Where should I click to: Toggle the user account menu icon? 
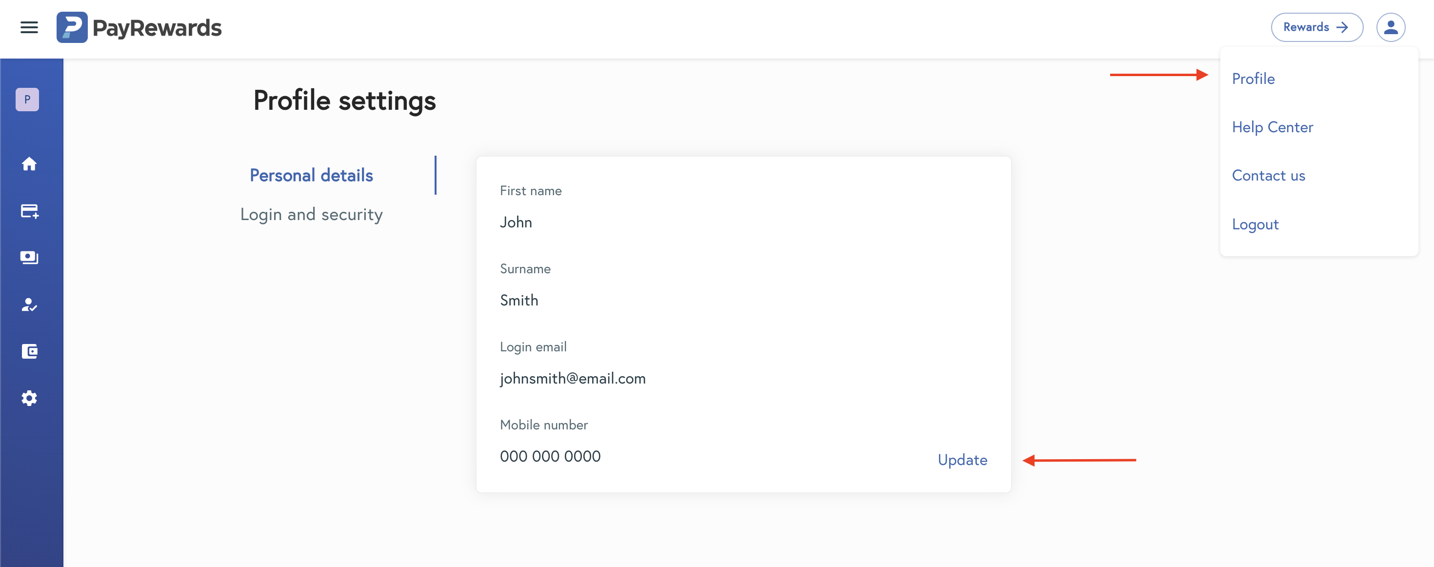coord(1390,27)
